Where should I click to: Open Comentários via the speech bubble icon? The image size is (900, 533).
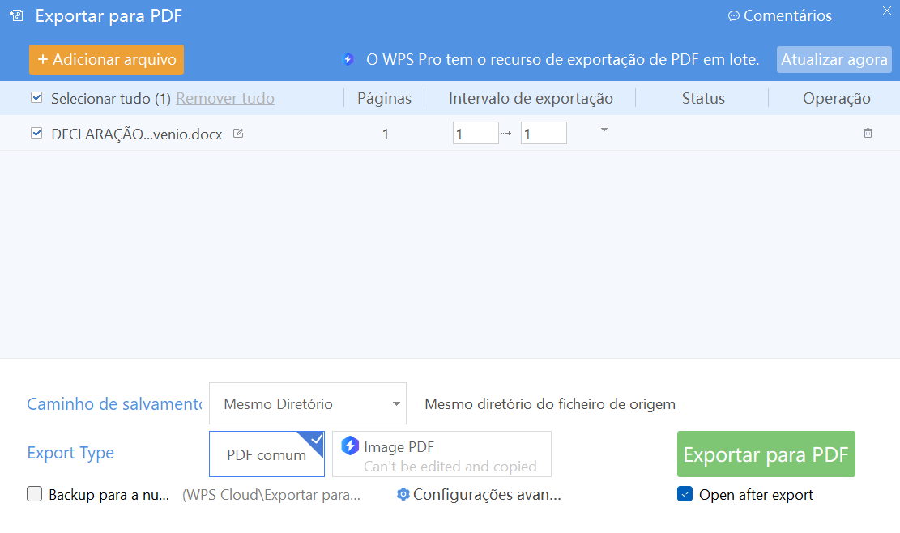pos(733,15)
